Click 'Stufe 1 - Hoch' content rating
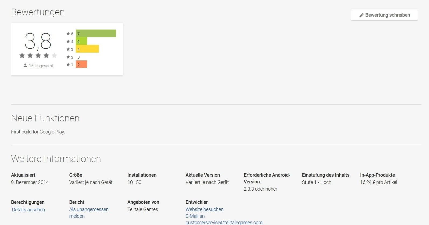The image size is (429, 225). [316, 182]
